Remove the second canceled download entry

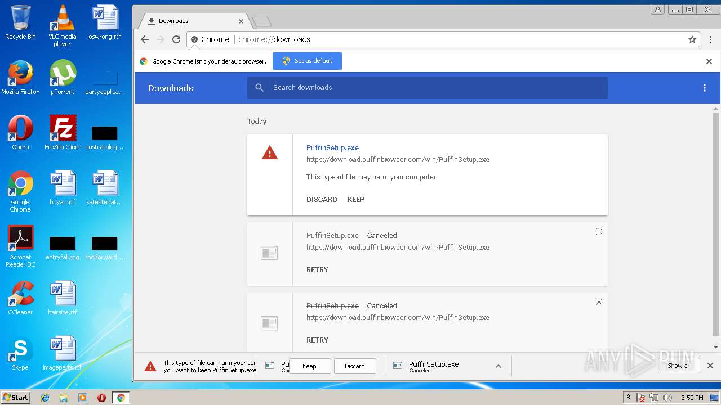[x=599, y=302]
